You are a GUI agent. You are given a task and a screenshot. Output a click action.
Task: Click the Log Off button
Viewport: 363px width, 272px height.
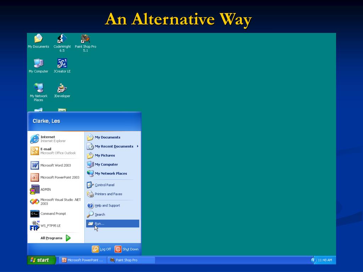[x=101, y=249]
